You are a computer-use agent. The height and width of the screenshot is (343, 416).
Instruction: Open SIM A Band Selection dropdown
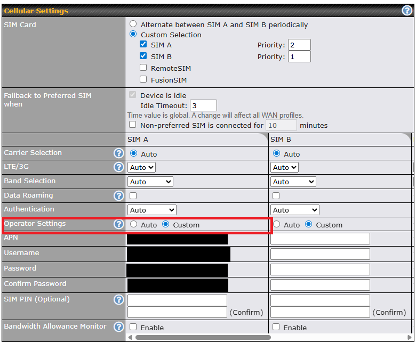click(150, 182)
